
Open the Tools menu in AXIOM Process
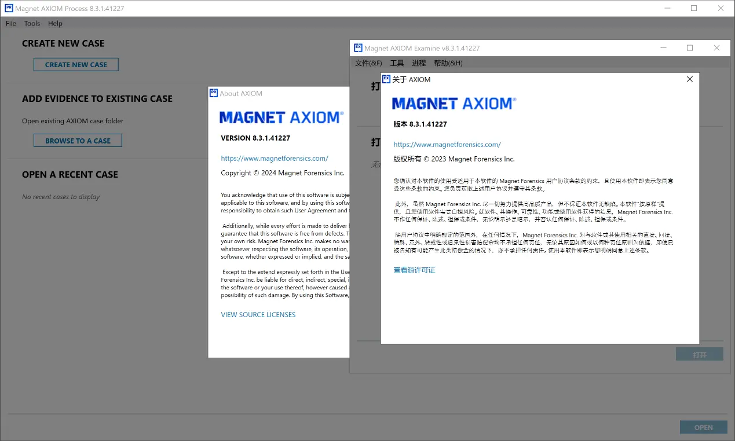(32, 23)
